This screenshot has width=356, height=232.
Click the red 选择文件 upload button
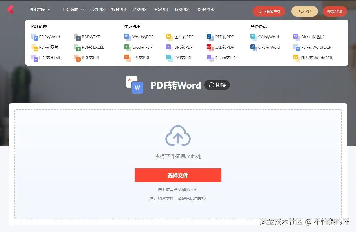click(x=178, y=175)
